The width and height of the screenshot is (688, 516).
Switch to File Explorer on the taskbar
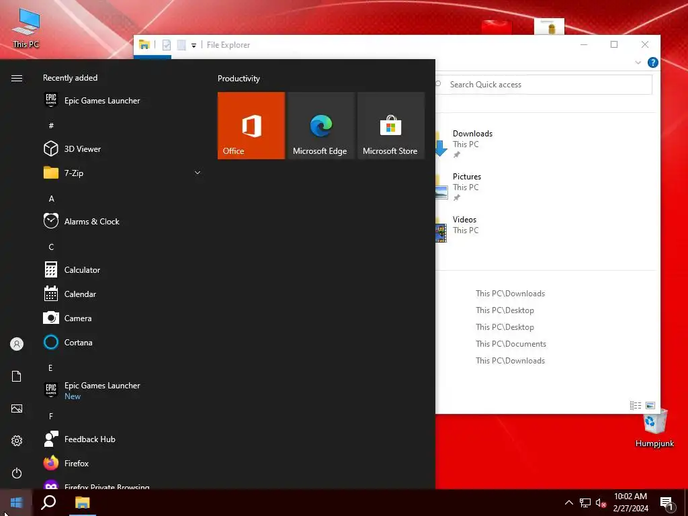point(82,503)
